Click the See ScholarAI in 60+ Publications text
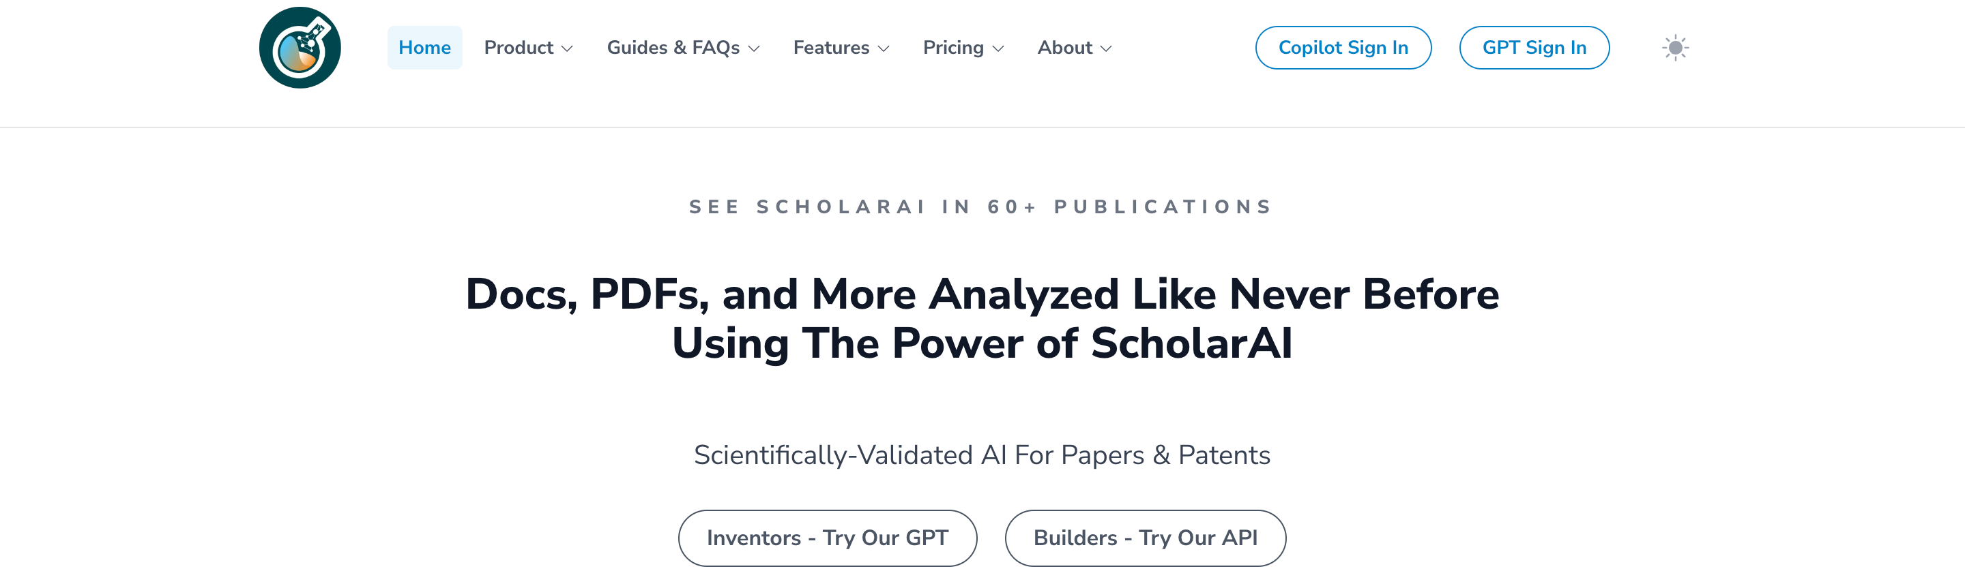The height and width of the screenshot is (586, 1965). (x=982, y=207)
